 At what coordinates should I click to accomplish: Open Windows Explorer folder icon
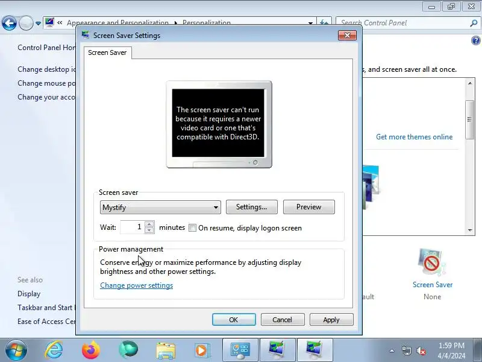[166, 350]
